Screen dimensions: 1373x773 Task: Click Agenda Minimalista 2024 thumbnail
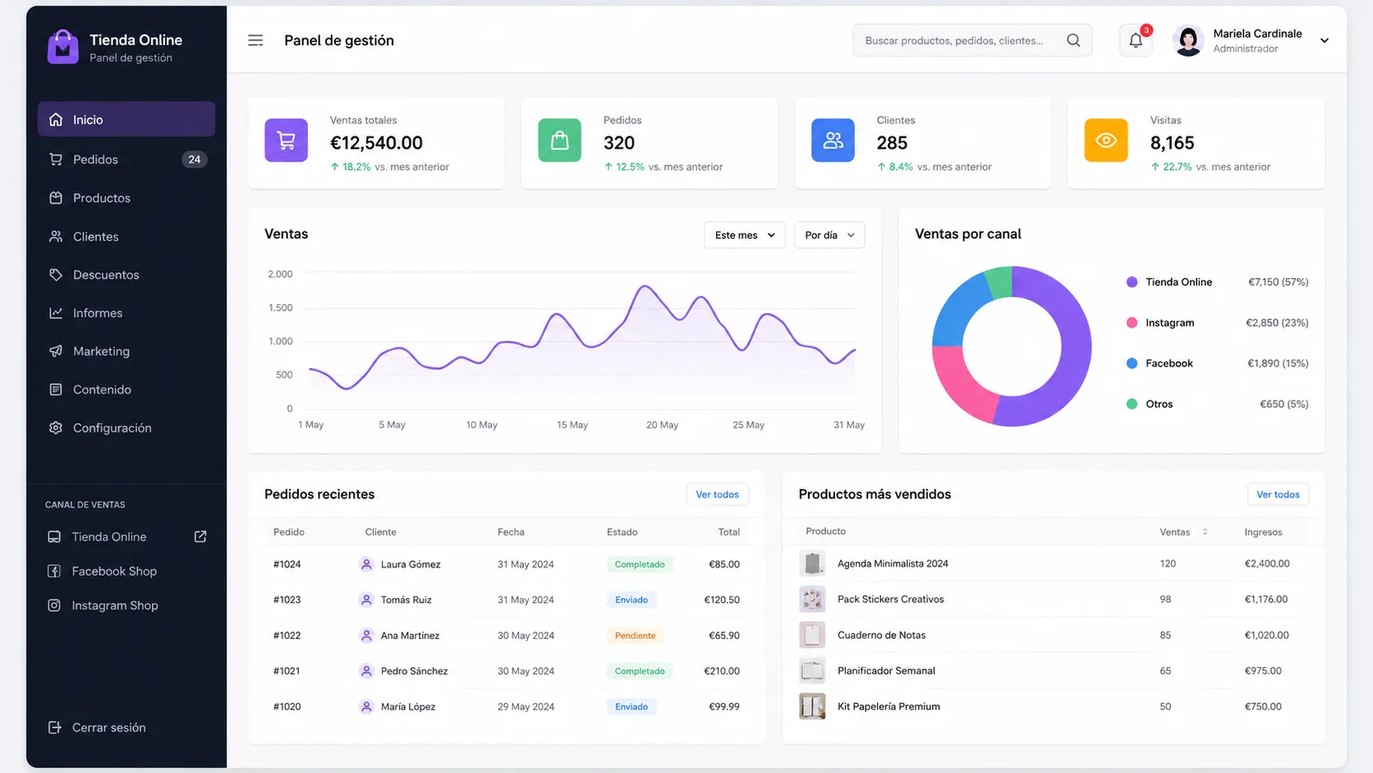(812, 564)
